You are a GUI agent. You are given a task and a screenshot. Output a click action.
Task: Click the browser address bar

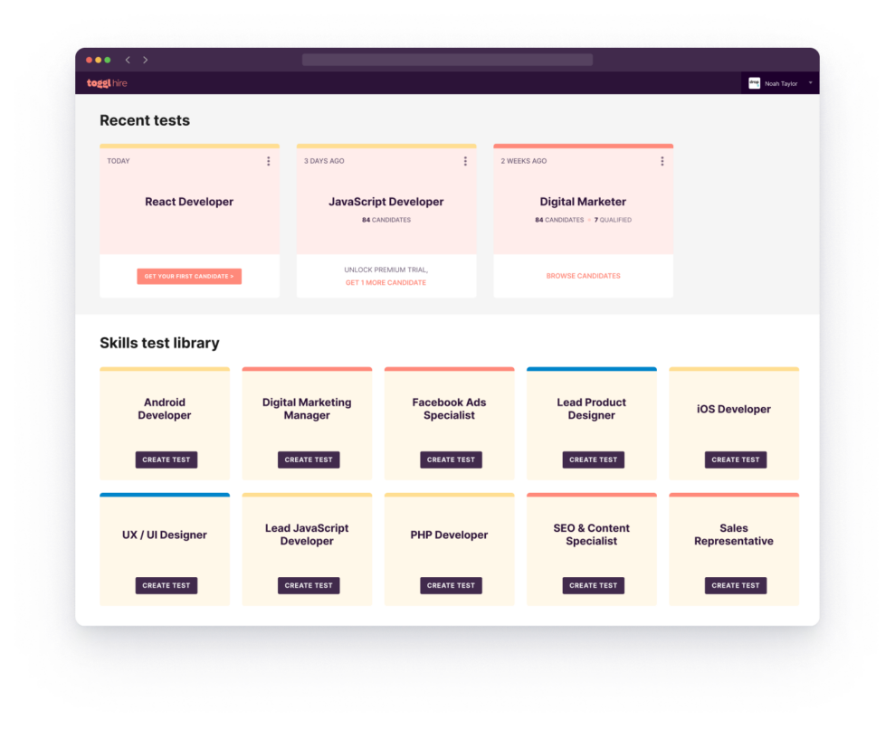[x=447, y=59]
